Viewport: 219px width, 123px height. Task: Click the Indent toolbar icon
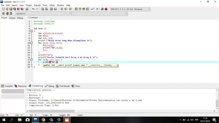62,9
